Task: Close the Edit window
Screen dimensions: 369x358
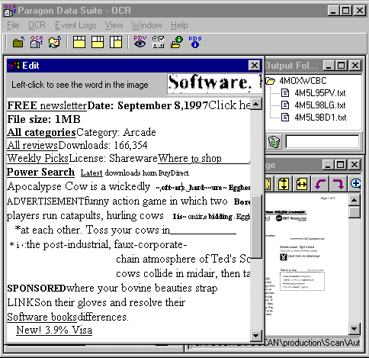Action: tap(255, 66)
